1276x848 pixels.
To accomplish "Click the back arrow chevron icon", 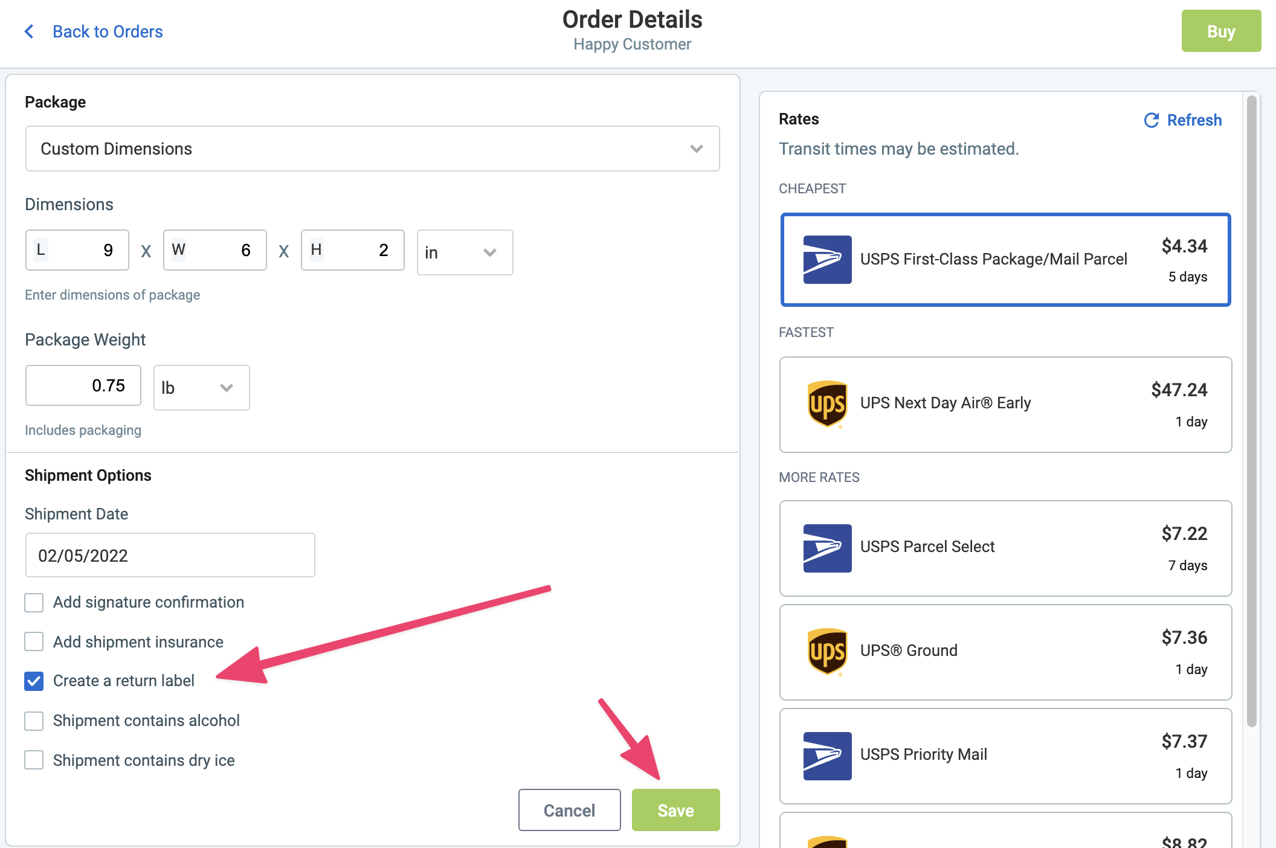I will point(28,31).
